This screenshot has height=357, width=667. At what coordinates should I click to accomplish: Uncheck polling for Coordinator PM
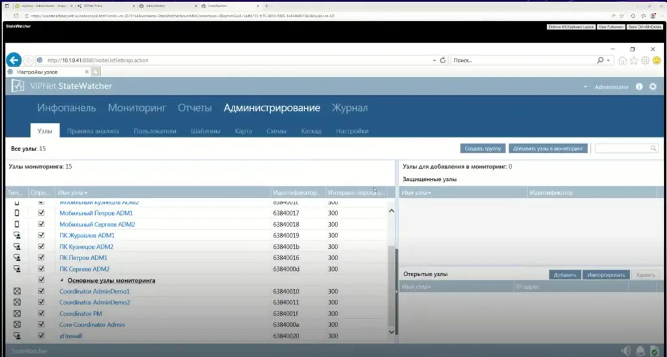41,313
